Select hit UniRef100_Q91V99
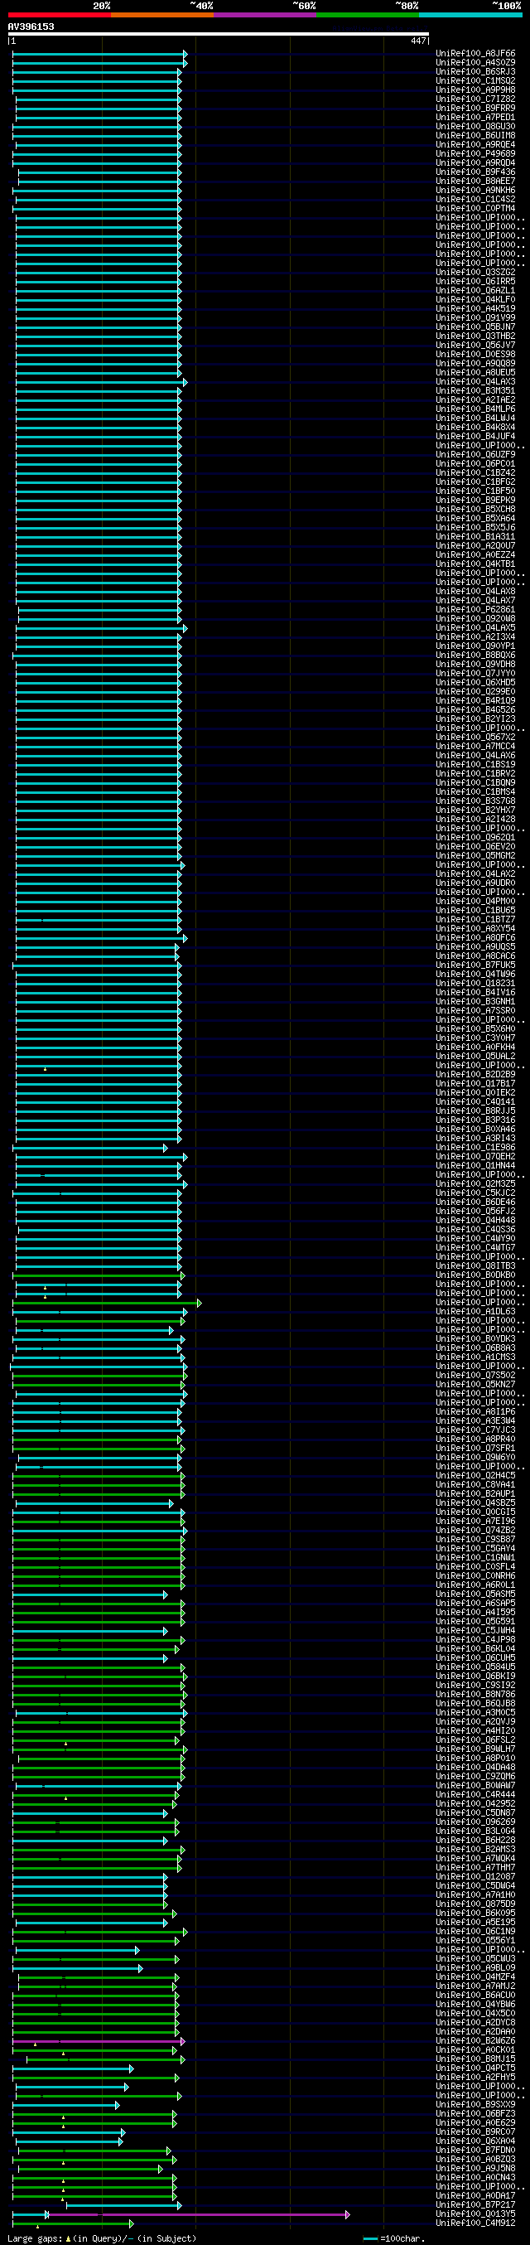Screen dimensions: 530x2245 coord(475,318)
